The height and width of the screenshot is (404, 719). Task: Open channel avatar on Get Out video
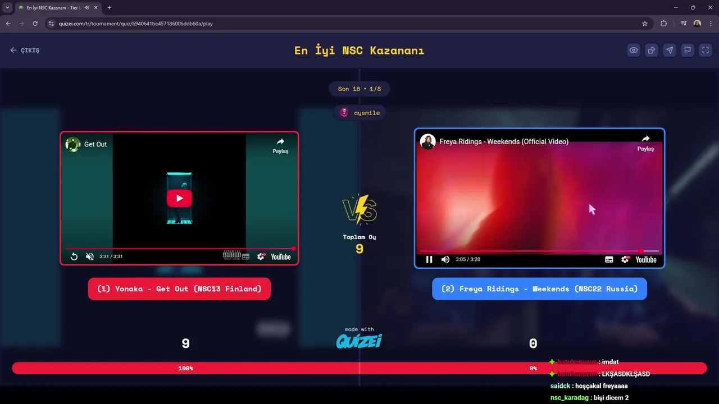(x=73, y=144)
